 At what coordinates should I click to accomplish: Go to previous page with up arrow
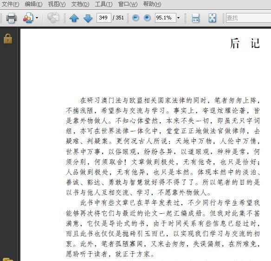click(x=74, y=18)
